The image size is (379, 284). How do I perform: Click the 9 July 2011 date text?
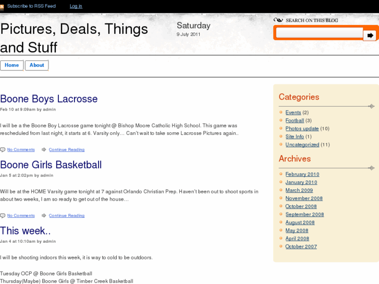(188, 34)
